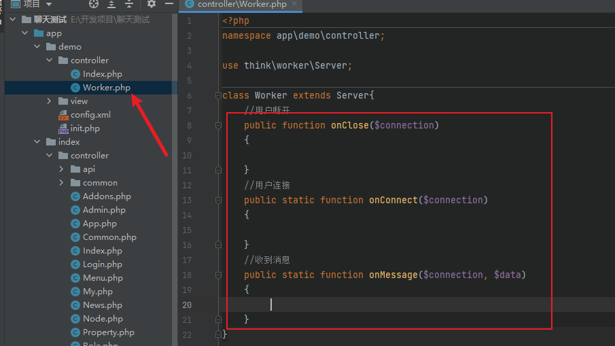Viewport: 615px width, 346px height.
Task: Click the app folder icon
Action: pyautogui.click(x=39, y=33)
